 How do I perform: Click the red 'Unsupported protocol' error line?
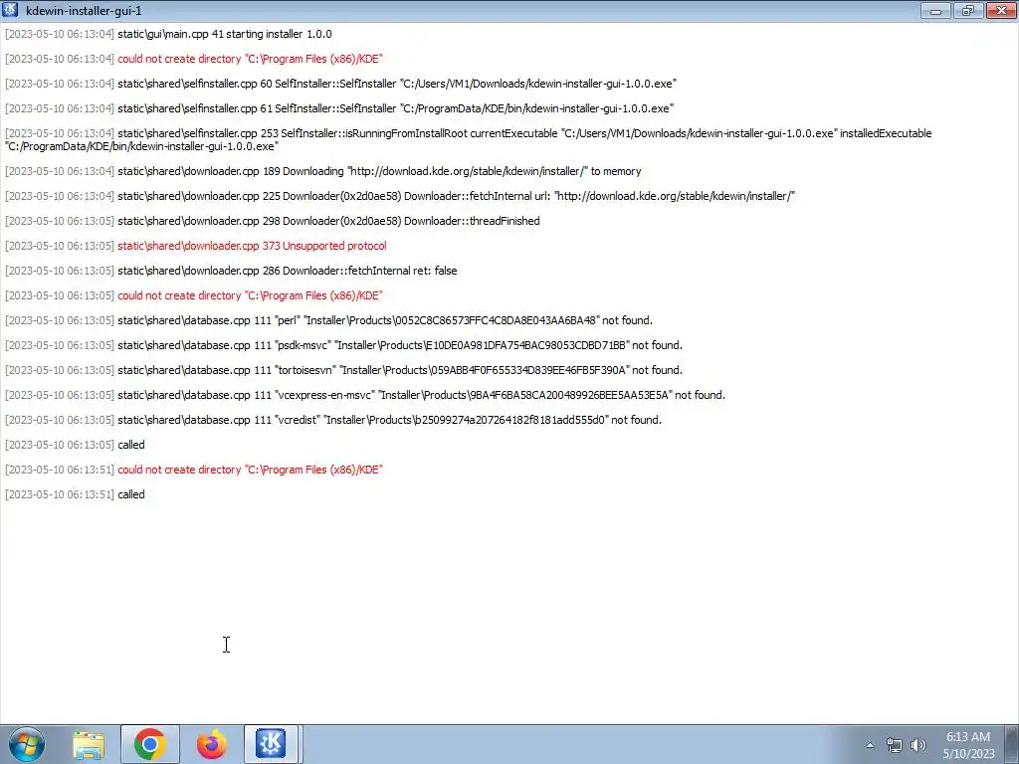pos(196,246)
